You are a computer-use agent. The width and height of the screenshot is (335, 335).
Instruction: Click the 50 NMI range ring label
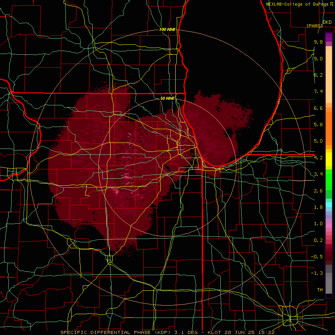(x=167, y=98)
